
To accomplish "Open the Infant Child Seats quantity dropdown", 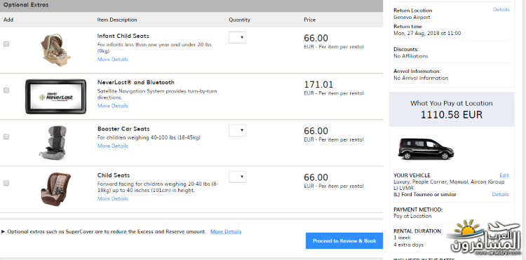I will click(x=237, y=38).
